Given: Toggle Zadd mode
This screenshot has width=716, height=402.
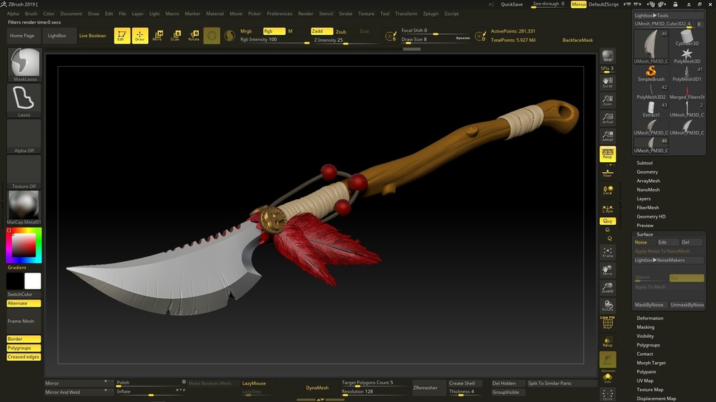Looking at the screenshot, I should click(321, 31).
